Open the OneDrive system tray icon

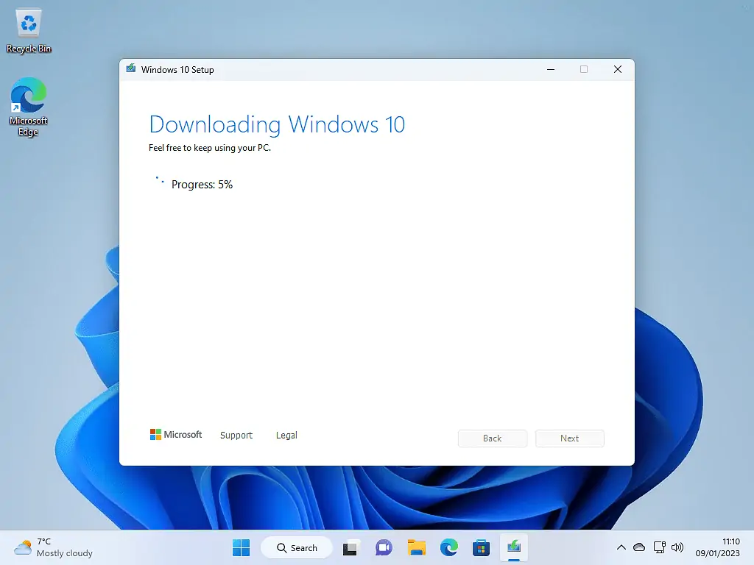click(640, 547)
